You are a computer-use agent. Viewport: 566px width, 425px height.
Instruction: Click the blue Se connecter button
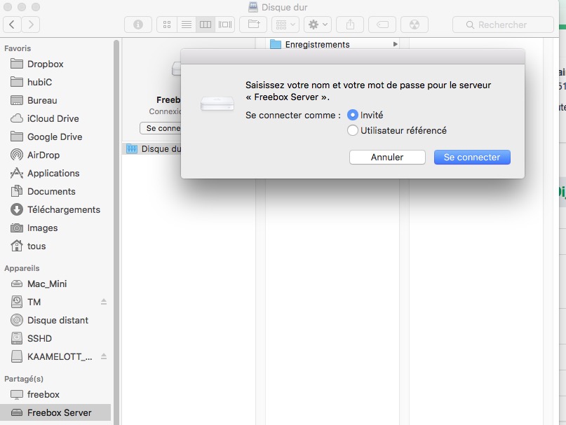[472, 157]
